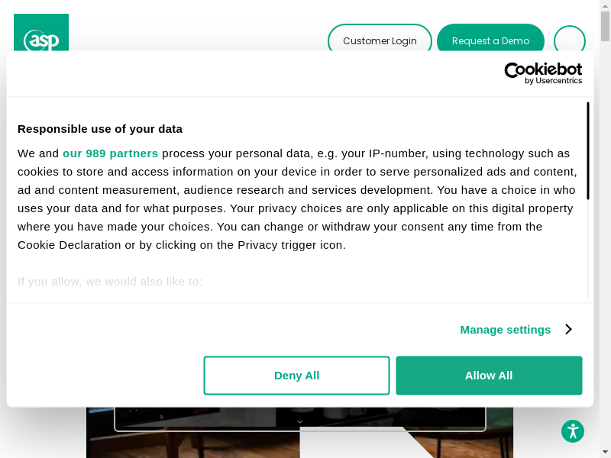The height and width of the screenshot is (458, 611).
Task: Open the "our 989 partners" link
Action: 110,153
